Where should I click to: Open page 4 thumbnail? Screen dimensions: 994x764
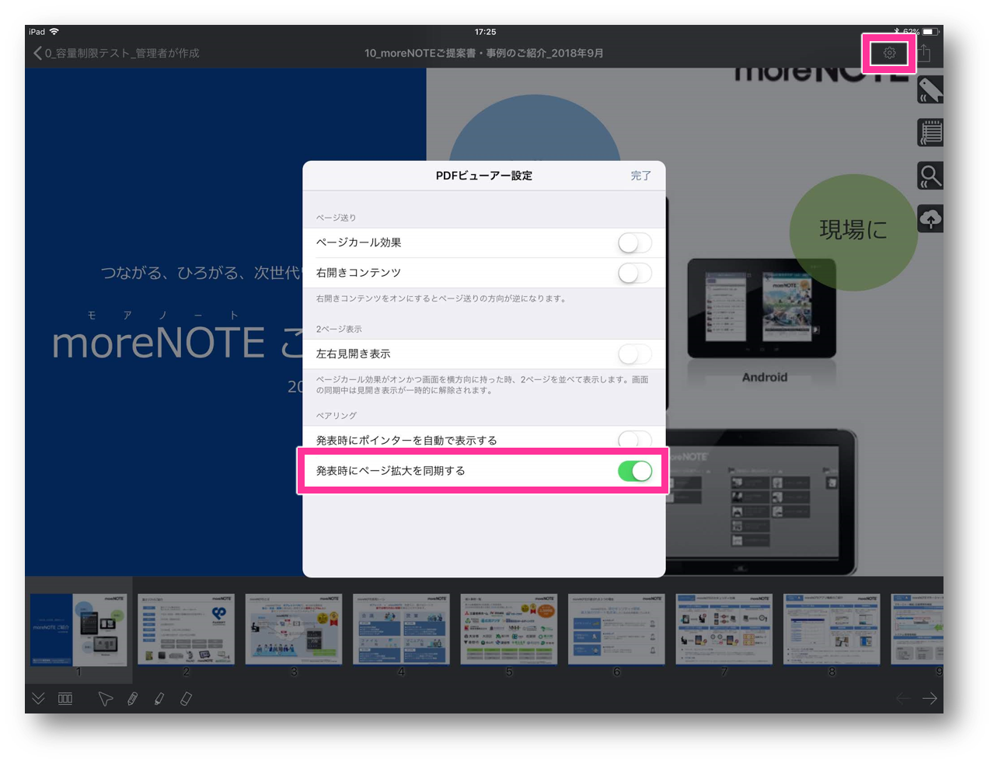click(x=401, y=630)
